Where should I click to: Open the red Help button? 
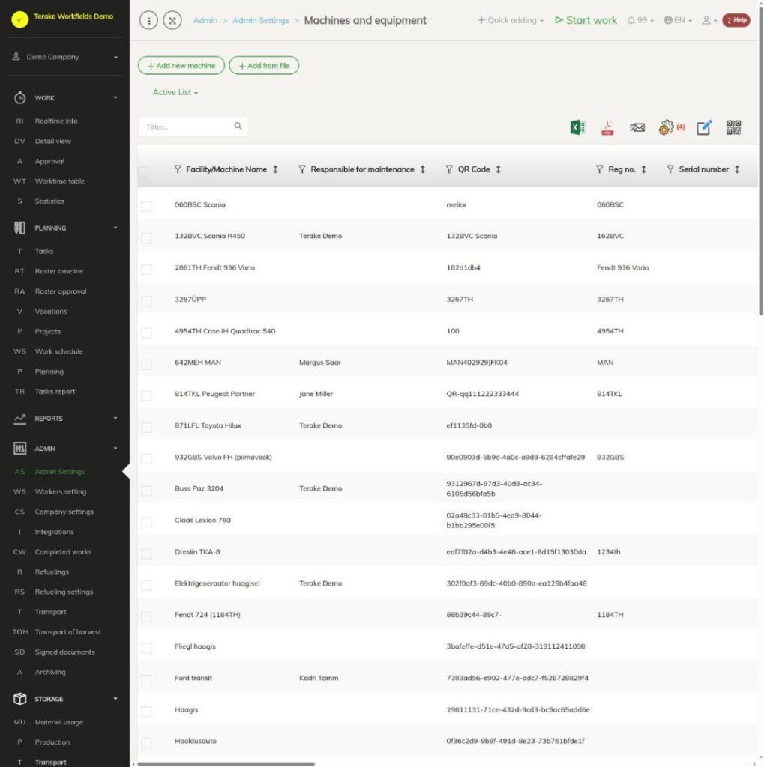click(736, 20)
